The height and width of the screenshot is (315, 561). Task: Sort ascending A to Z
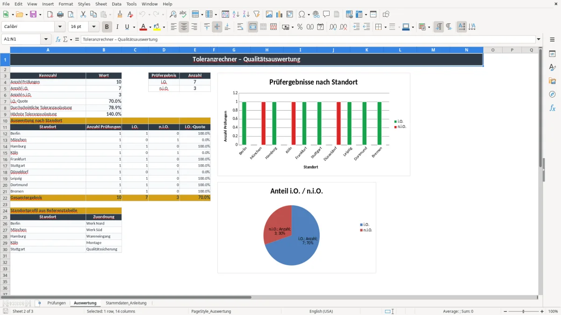point(236,14)
